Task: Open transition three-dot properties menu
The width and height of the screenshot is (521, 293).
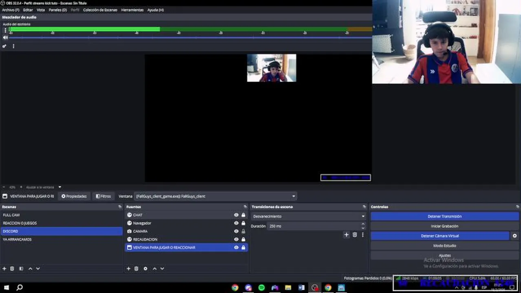Action: pyautogui.click(x=362, y=235)
